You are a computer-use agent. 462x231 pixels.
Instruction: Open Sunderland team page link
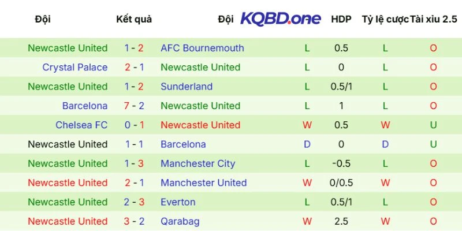(x=187, y=87)
